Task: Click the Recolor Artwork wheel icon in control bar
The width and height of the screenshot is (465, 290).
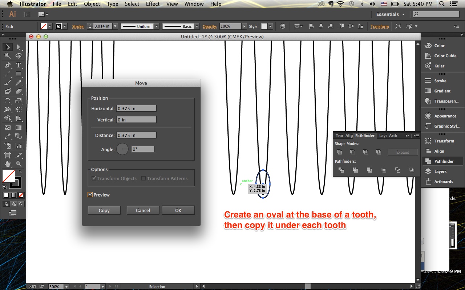Action: (283, 26)
